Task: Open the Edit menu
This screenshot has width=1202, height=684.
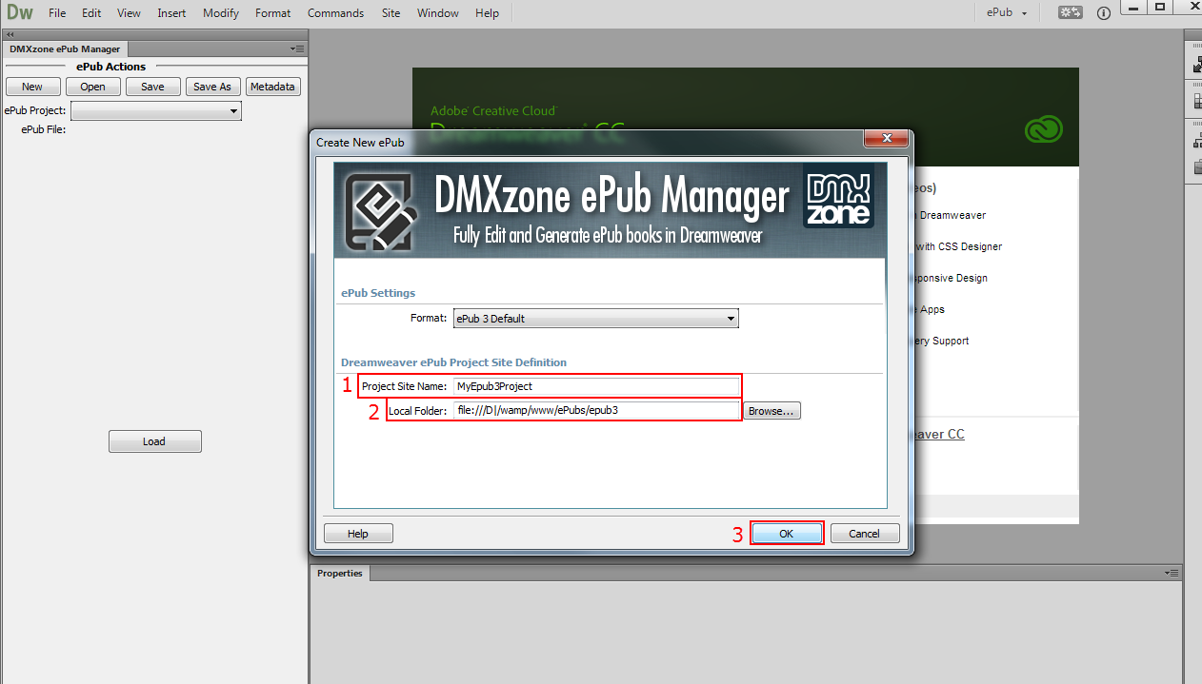Action: tap(91, 13)
